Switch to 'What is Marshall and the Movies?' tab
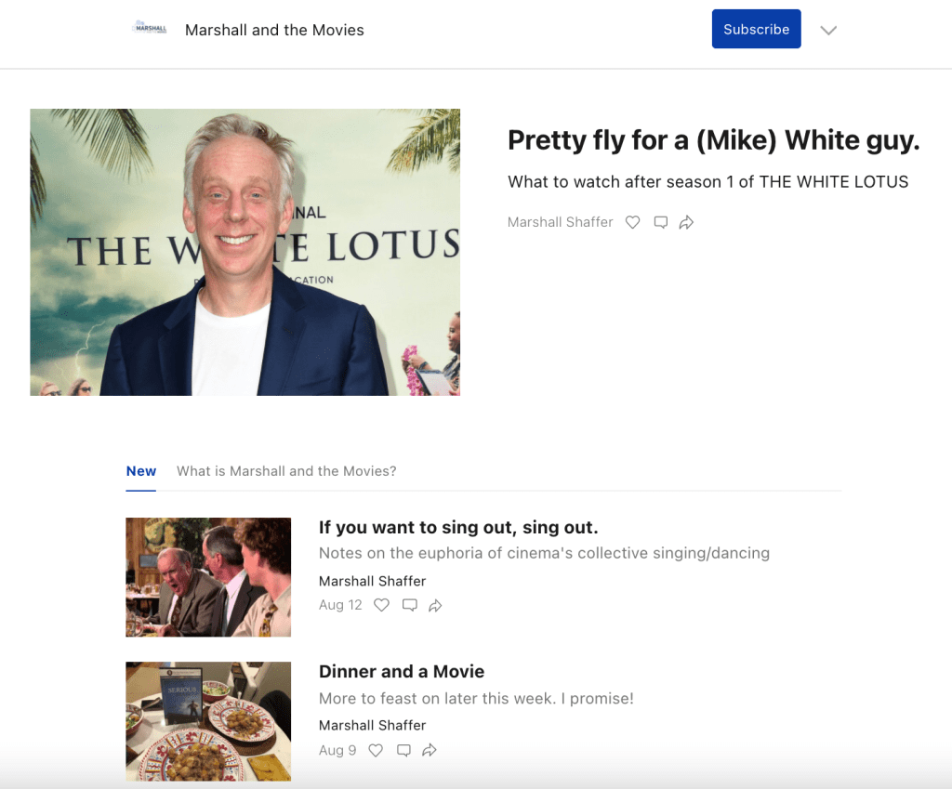Viewport: 952px width, 789px height. pos(286,471)
